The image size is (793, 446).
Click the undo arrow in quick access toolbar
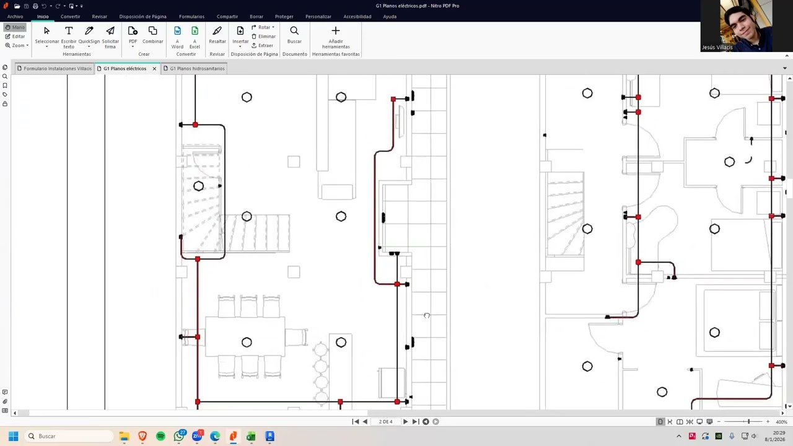pyautogui.click(x=45, y=6)
